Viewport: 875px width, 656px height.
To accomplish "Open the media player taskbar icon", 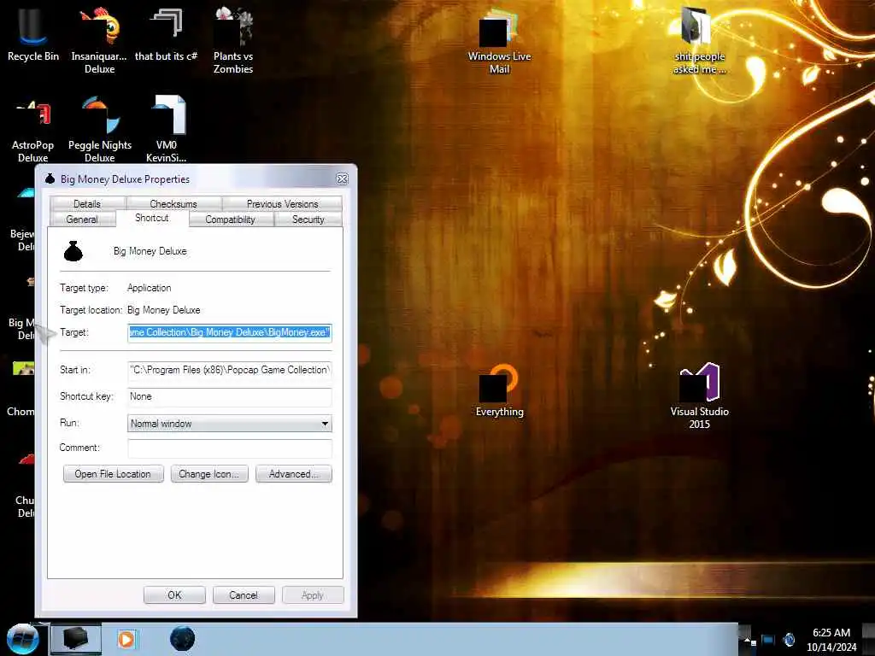I will pos(126,639).
